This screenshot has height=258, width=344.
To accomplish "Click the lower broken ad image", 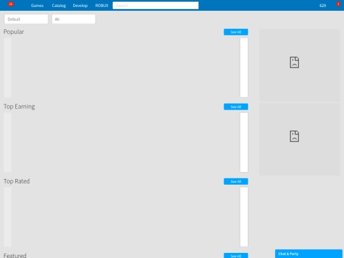I will point(299,139).
